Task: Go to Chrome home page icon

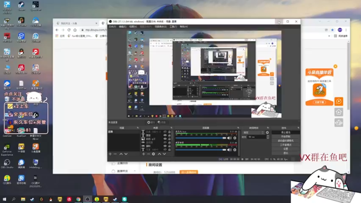Action: tap(75, 30)
